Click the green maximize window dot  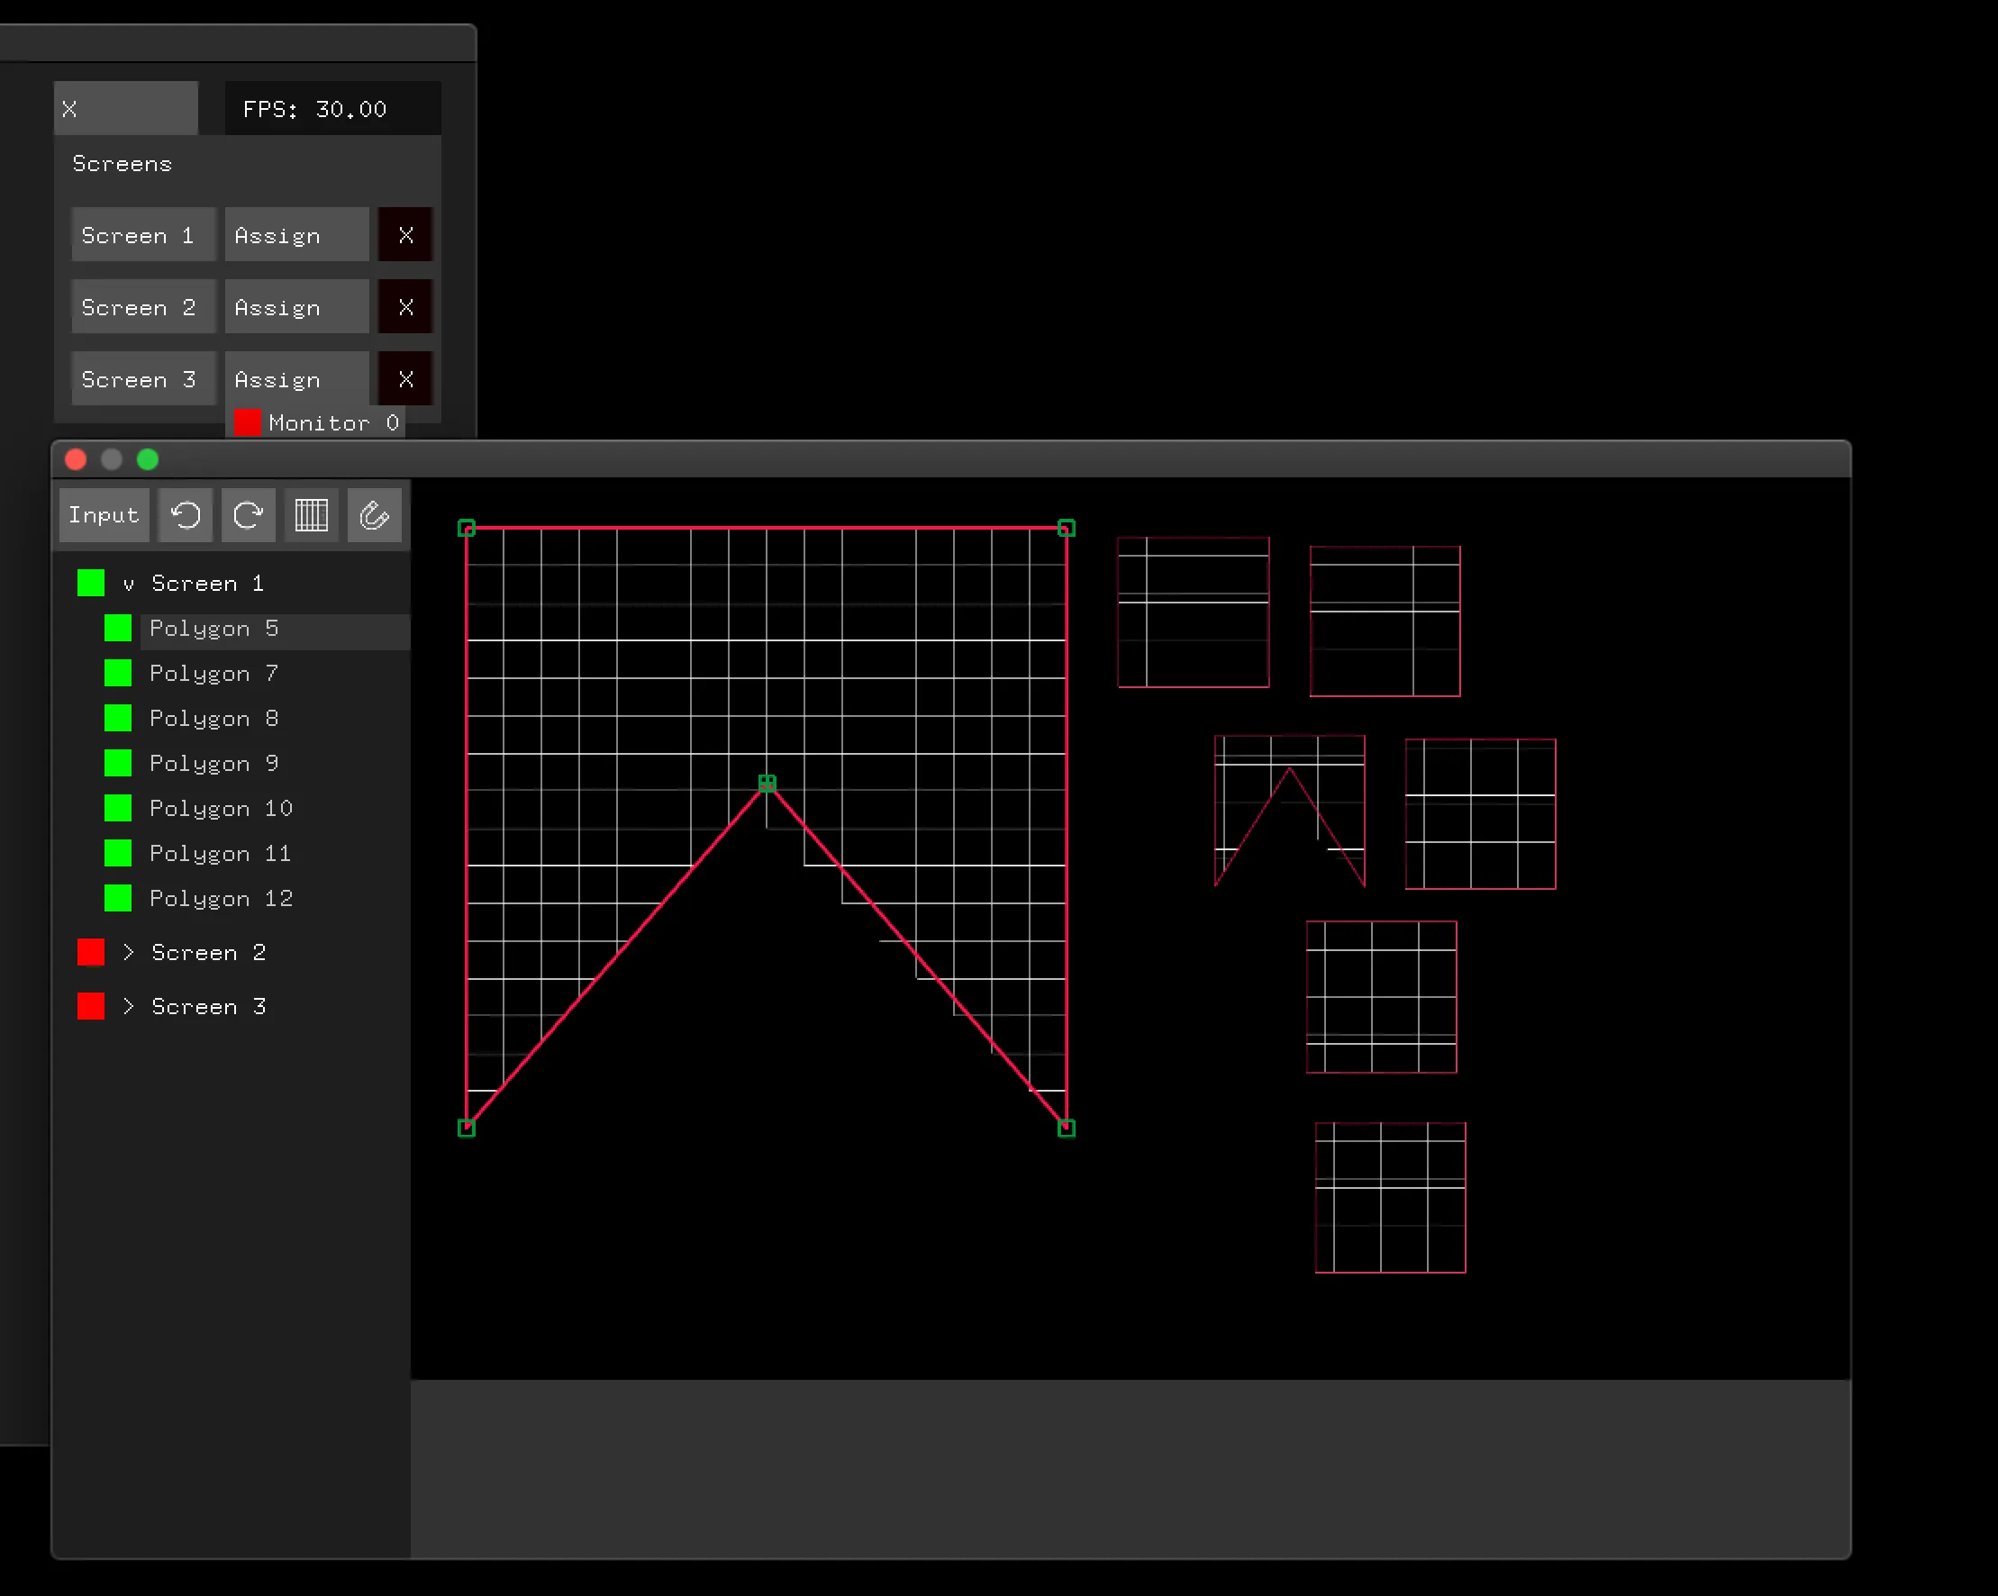pos(148,459)
